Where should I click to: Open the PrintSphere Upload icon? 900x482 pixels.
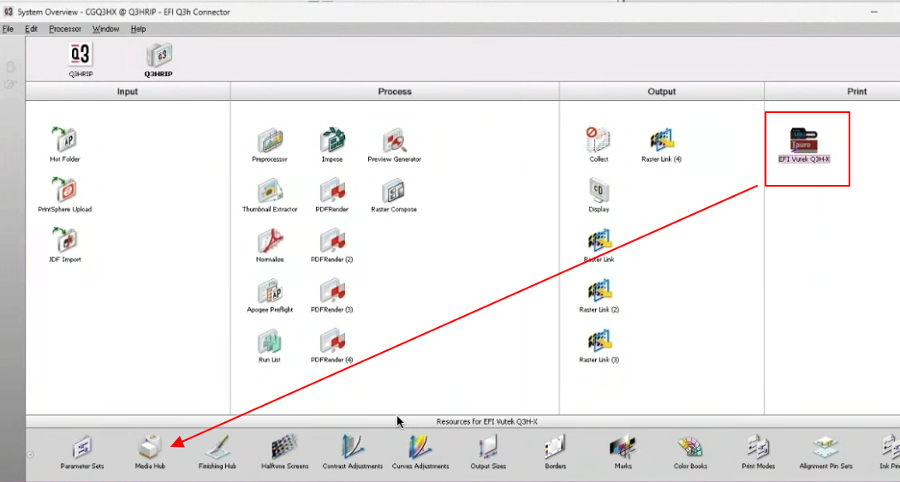65,190
